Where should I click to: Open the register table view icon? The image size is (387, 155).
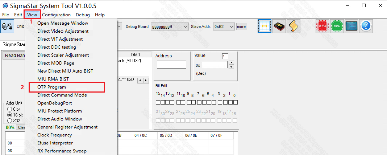click(x=264, y=26)
